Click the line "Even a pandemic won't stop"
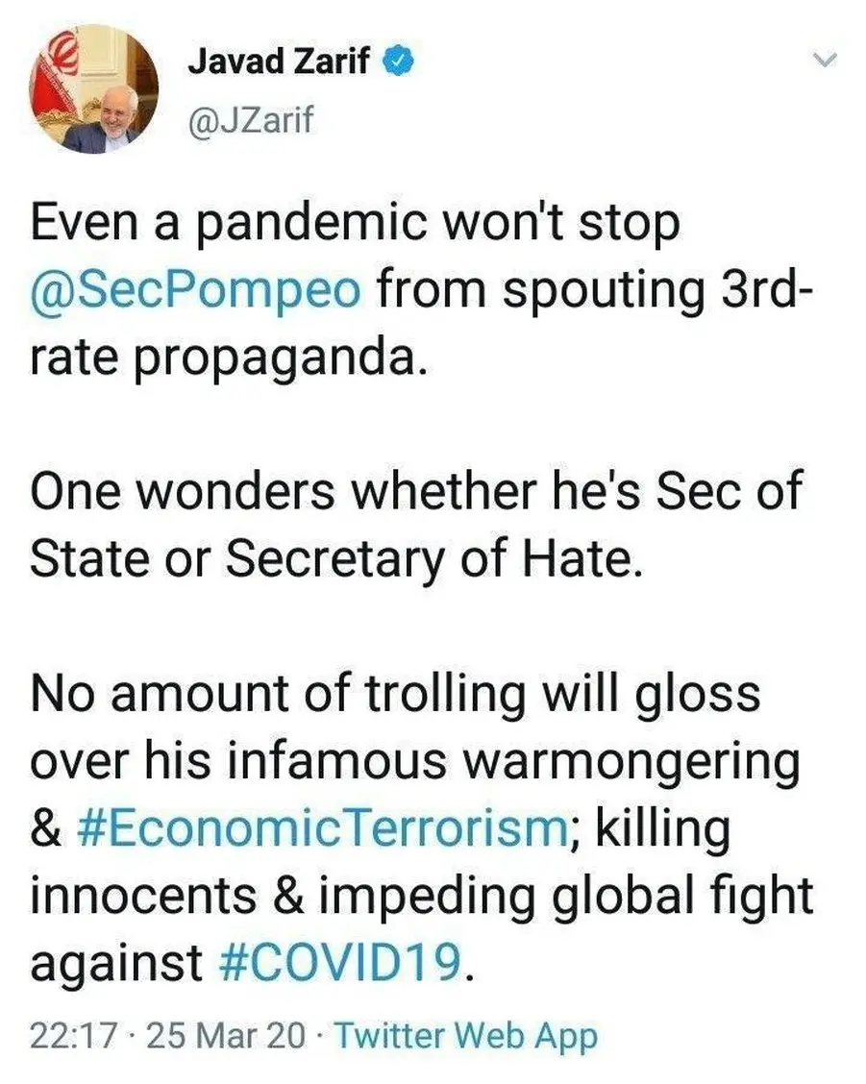866x1084 pixels. point(356,225)
